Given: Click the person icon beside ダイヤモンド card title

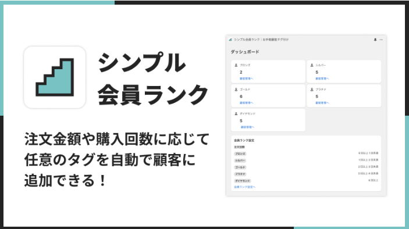Looking at the screenshot, I should (x=236, y=113).
